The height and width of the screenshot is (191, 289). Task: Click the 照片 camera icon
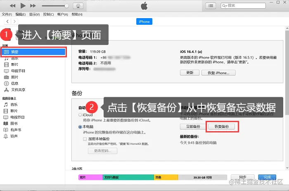click(7, 77)
